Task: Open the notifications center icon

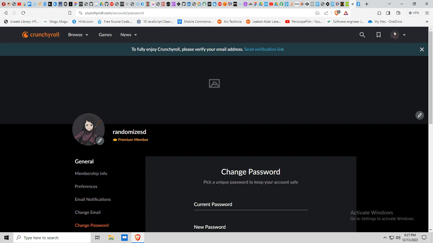Action: point(424,238)
